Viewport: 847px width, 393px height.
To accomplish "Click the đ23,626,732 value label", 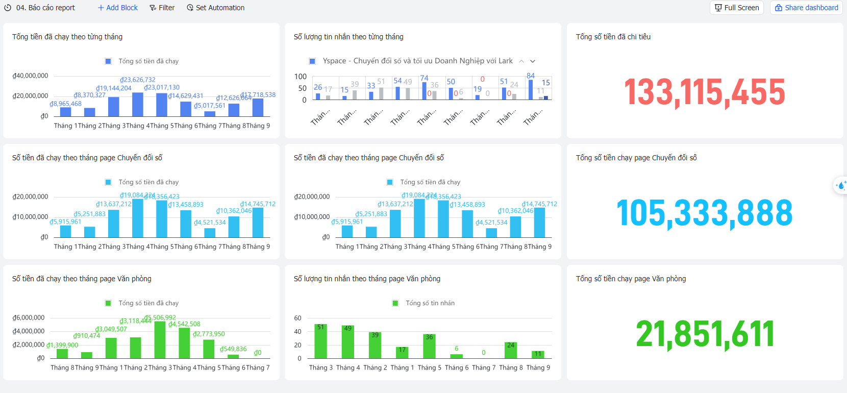I will coord(138,80).
